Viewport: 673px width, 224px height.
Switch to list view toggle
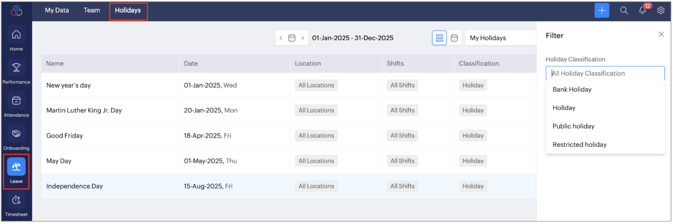439,38
